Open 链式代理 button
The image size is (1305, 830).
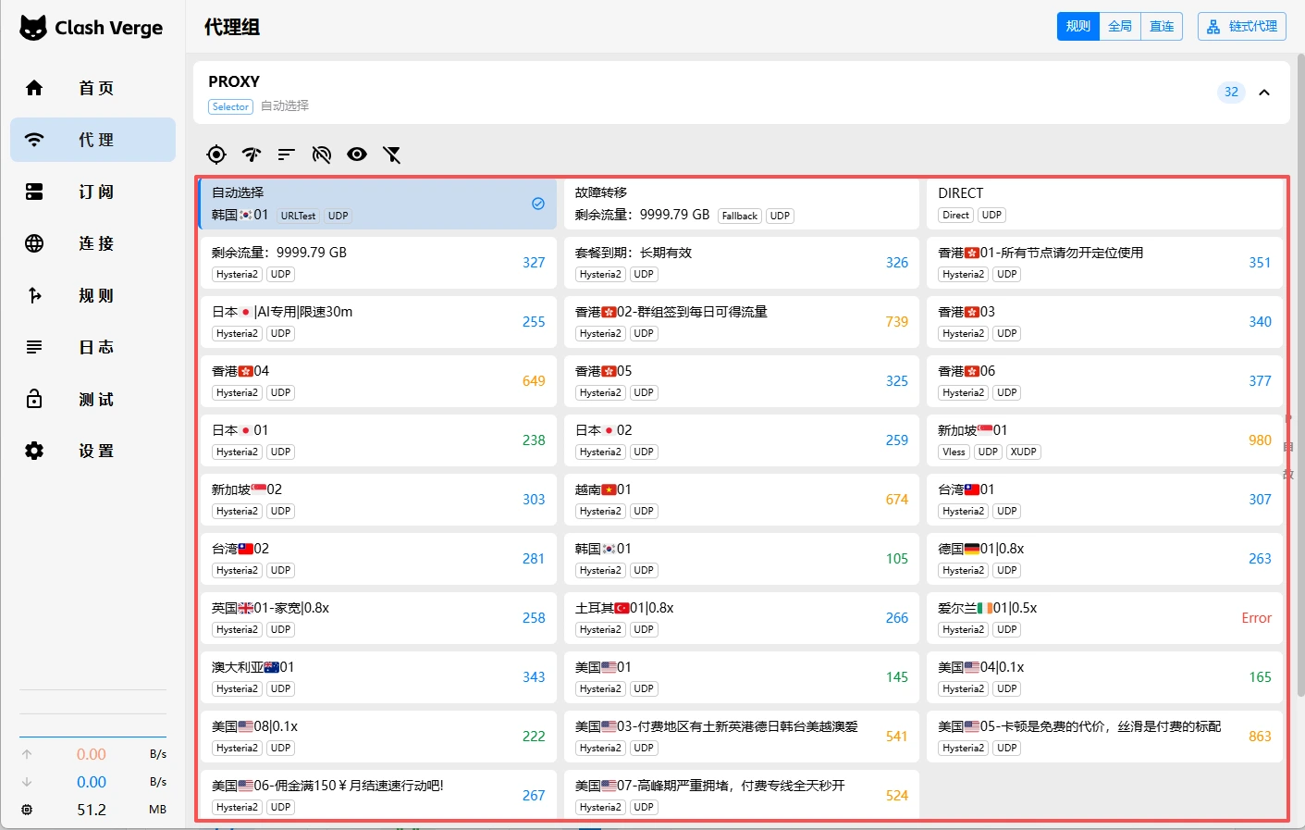coord(1242,27)
